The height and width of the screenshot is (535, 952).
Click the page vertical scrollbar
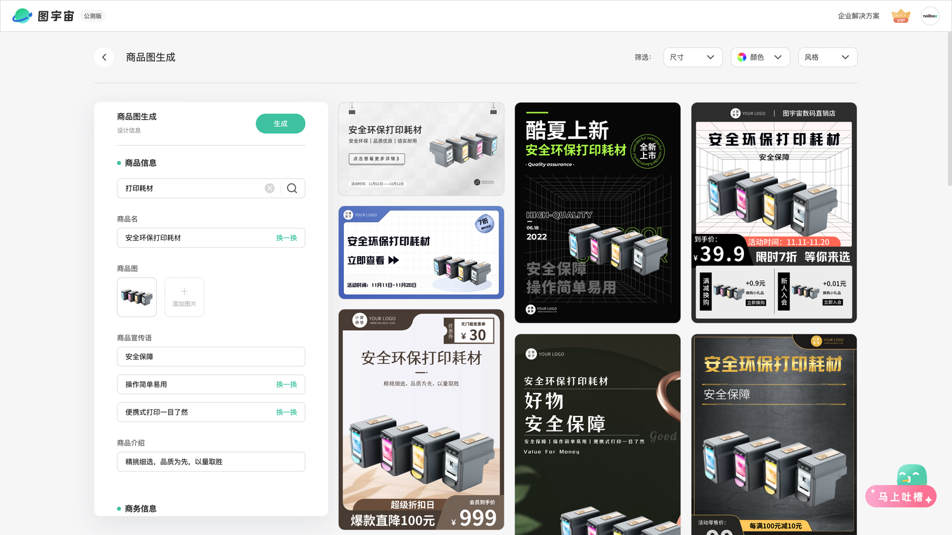[949, 109]
